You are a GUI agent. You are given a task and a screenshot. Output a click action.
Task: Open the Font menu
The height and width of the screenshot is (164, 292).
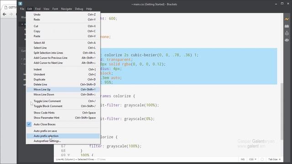[55, 9]
